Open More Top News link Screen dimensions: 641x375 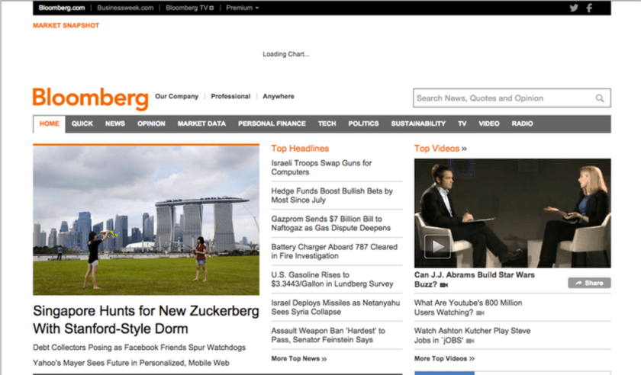click(x=299, y=358)
